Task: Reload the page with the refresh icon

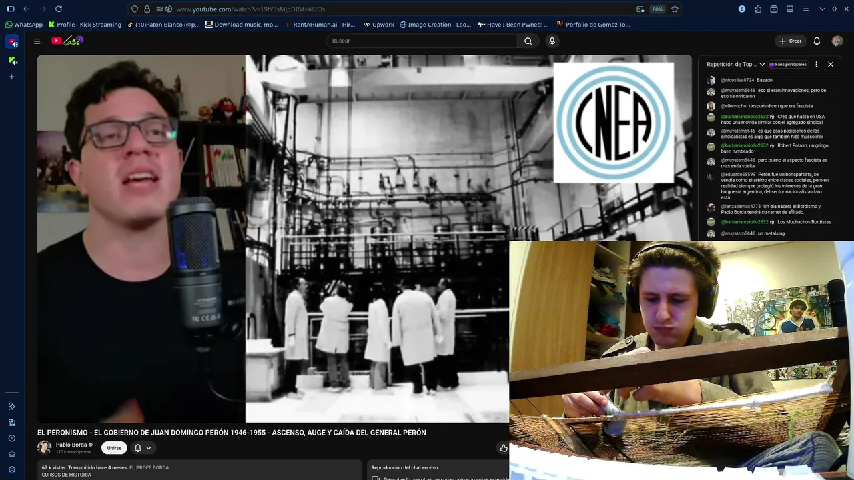Action: [x=59, y=9]
